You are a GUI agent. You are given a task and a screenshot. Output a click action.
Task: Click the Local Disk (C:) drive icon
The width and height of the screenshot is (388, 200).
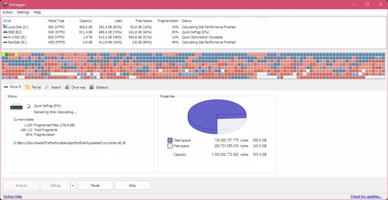point(5,27)
